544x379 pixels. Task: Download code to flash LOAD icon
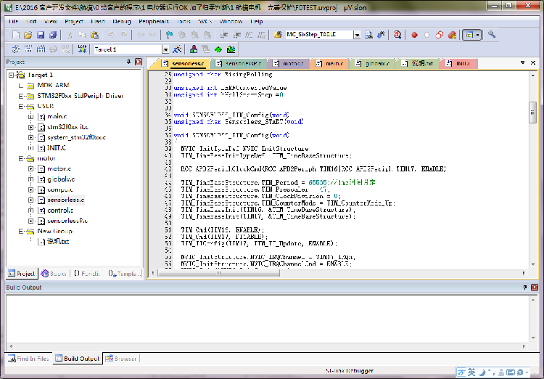(82, 49)
